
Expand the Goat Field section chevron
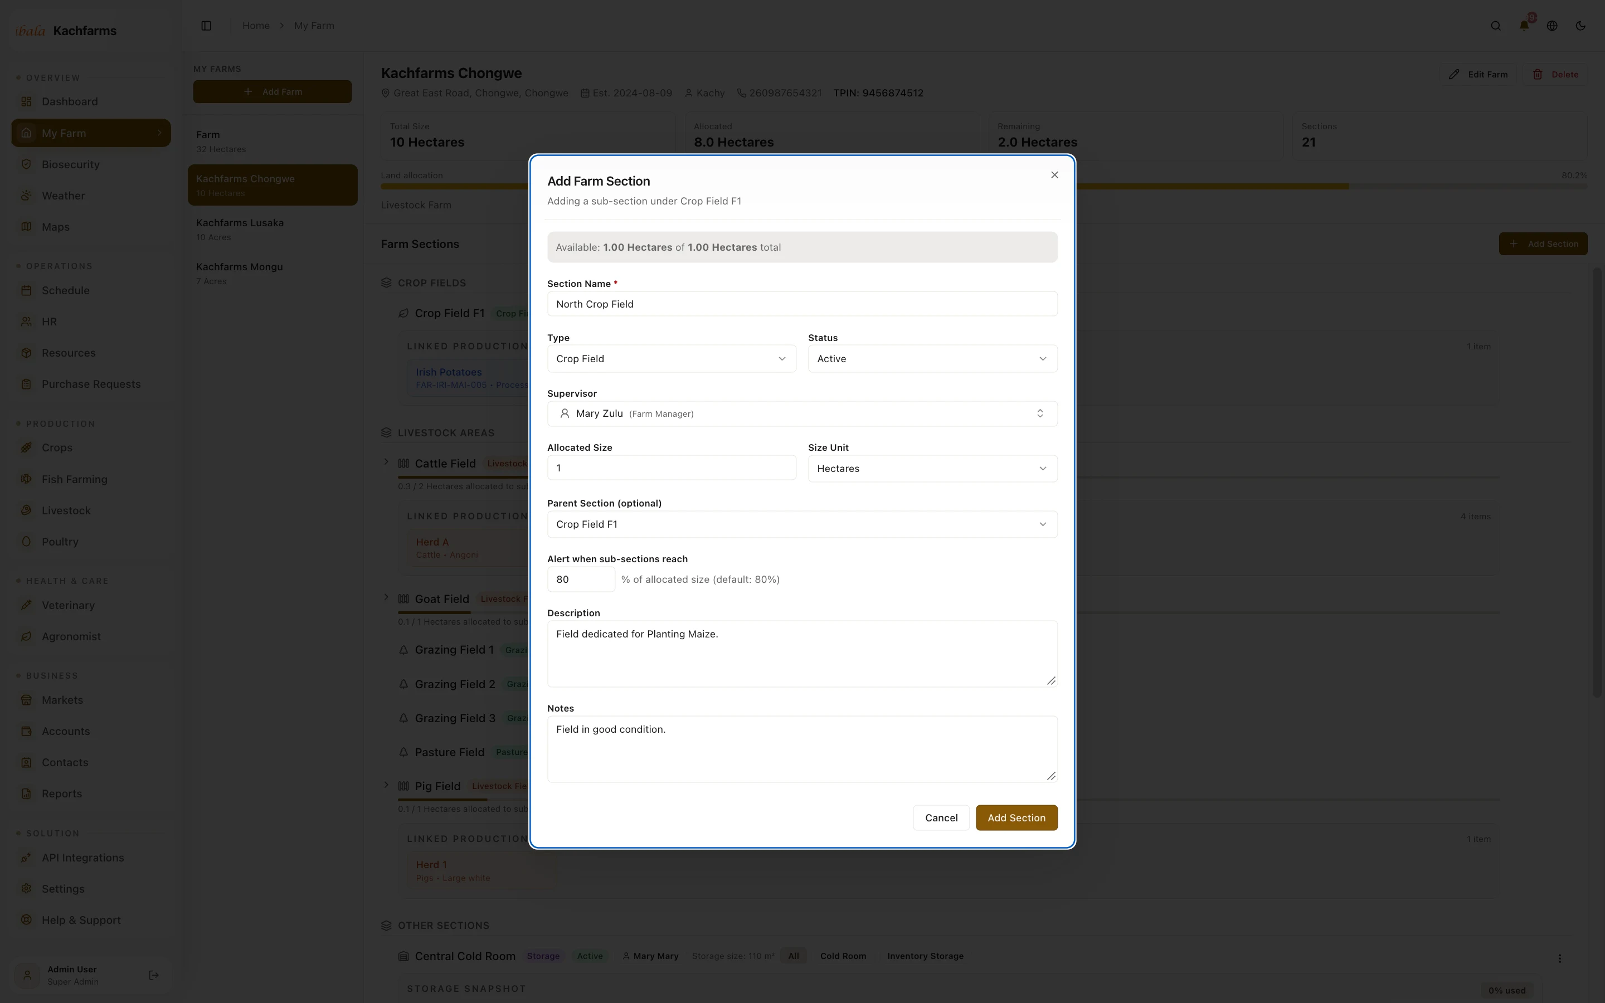[x=387, y=598]
